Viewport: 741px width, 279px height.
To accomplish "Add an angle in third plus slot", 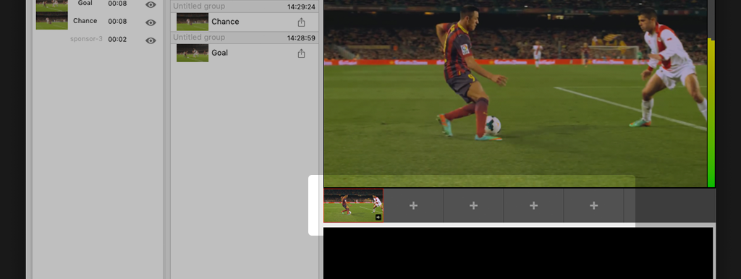I will click(x=533, y=205).
